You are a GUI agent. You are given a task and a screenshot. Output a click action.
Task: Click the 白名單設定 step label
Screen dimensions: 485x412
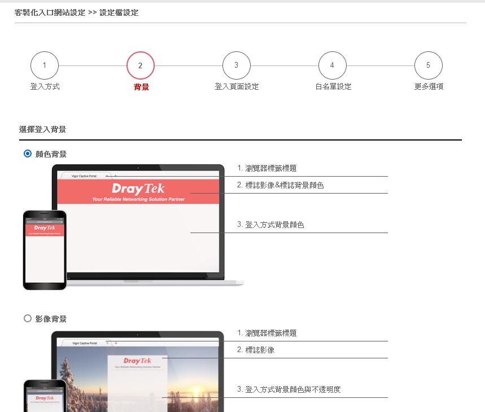[333, 87]
